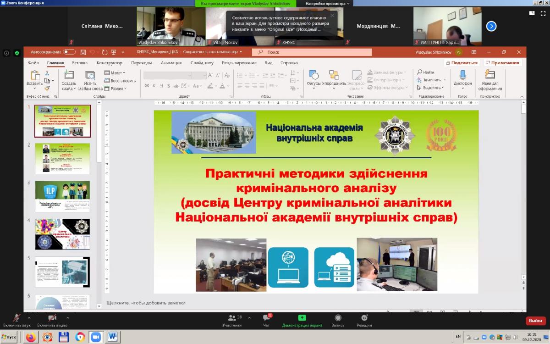Open the Упорядочить arrange menu
This screenshot has height=344, width=550.
point(334,80)
